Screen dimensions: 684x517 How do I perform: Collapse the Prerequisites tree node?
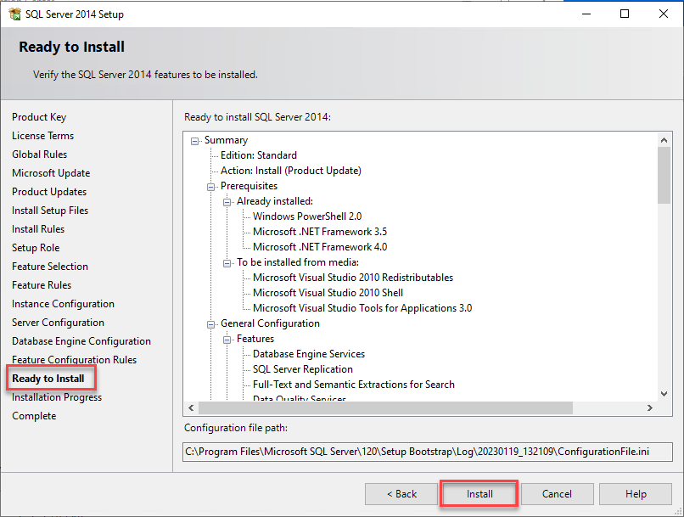[x=210, y=187]
